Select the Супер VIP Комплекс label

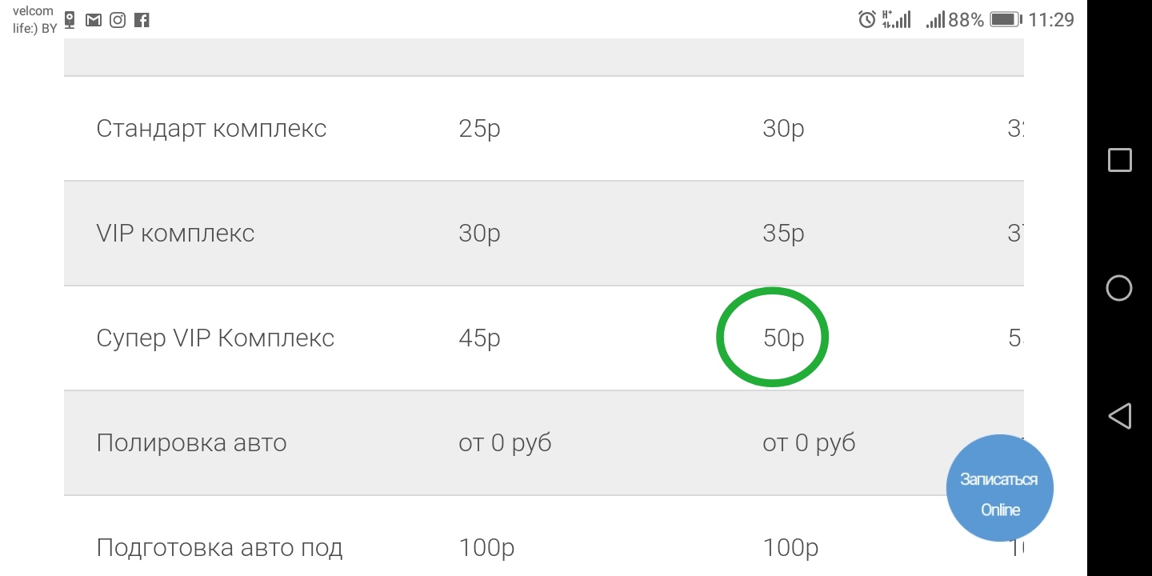(215, 338)
